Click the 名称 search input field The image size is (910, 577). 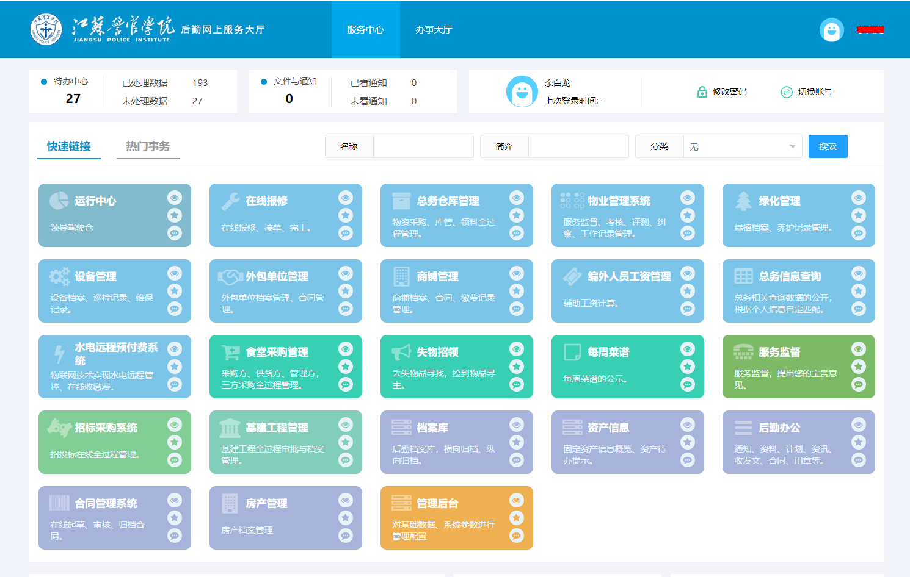pyautogui.click(x=423, y=146)
